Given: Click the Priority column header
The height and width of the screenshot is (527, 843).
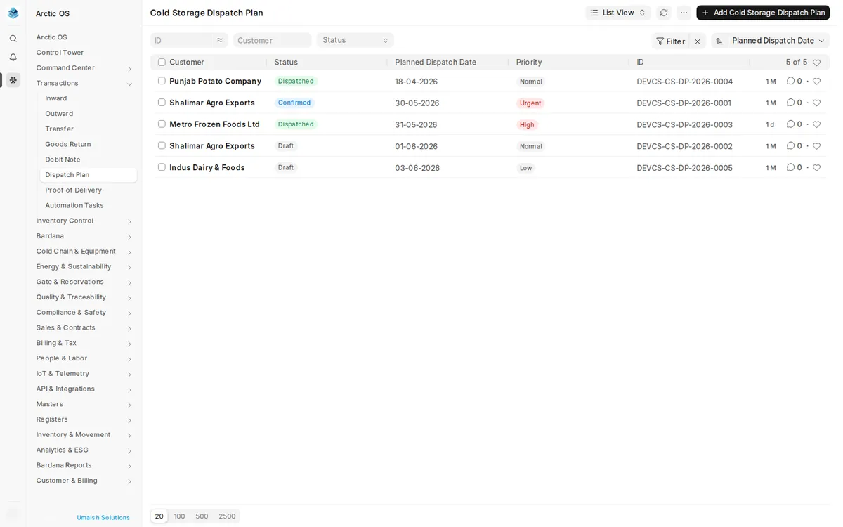Looking at the screenshot, I should (x=529, y=62).
